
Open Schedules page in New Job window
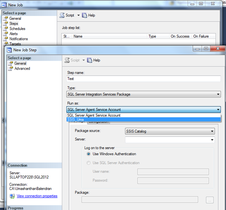coord(17,29)
